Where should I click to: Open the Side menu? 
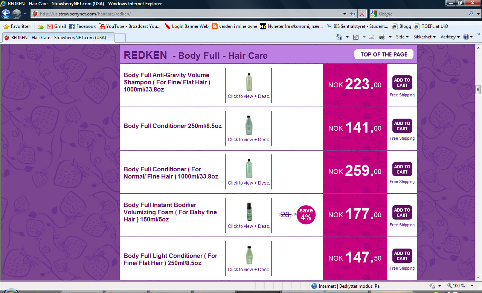(402, 37)
